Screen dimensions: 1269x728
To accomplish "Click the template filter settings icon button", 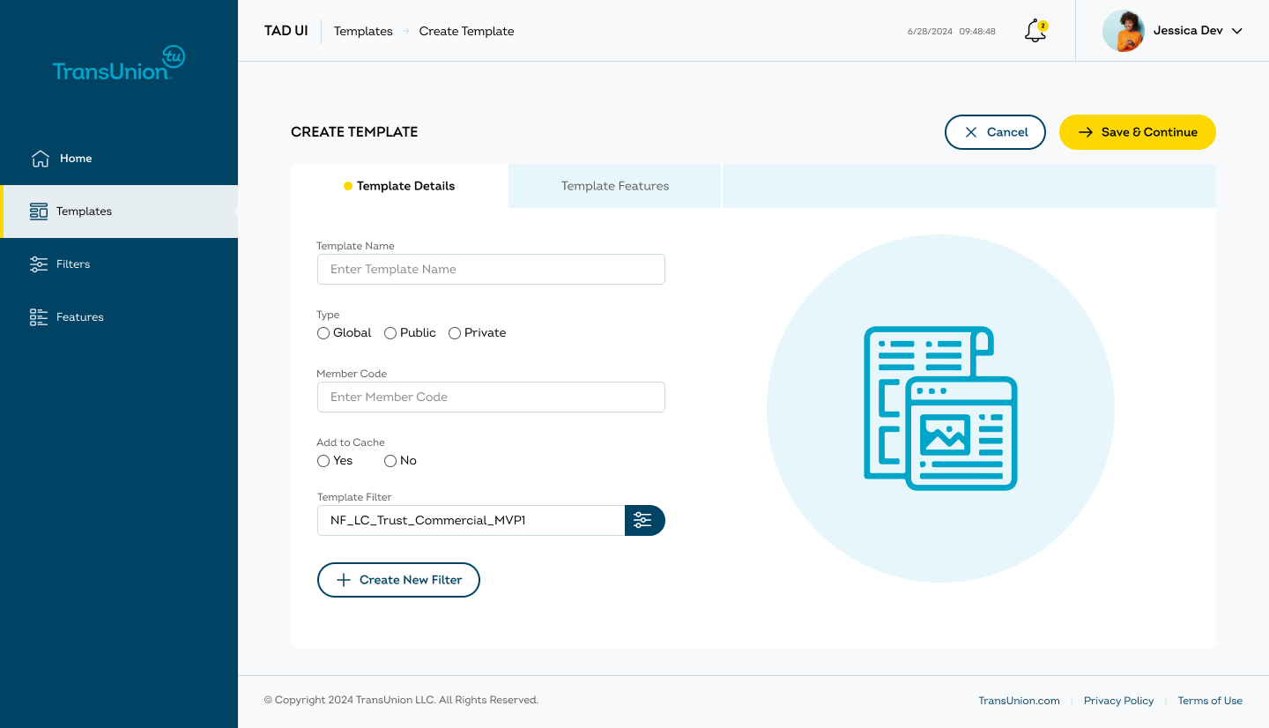I will pos(644,520).
